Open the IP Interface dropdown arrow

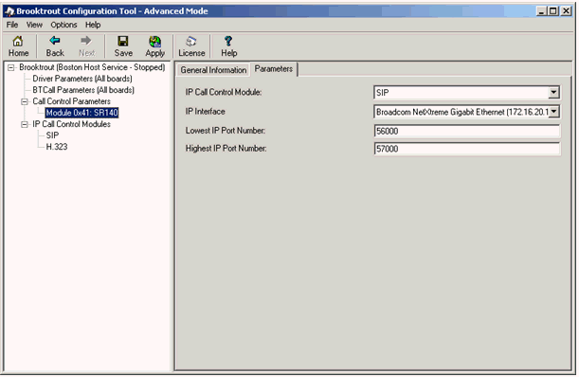coord(553,112)
